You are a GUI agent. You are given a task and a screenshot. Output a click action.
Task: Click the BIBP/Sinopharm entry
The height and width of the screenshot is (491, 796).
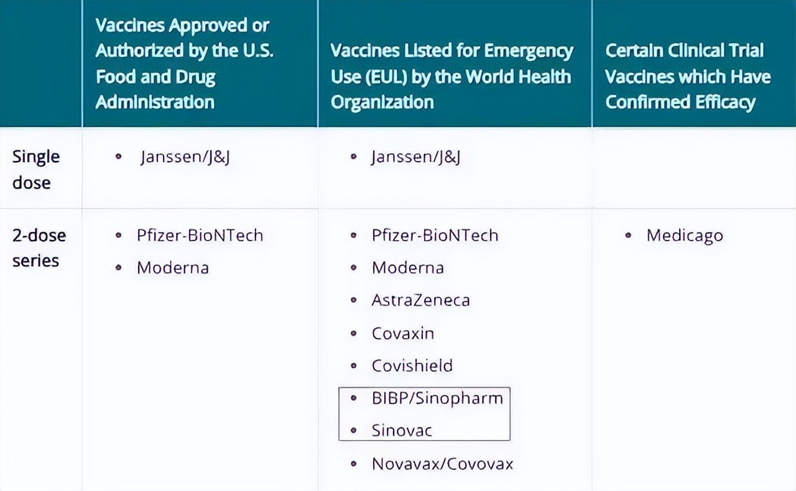point(437,398)
